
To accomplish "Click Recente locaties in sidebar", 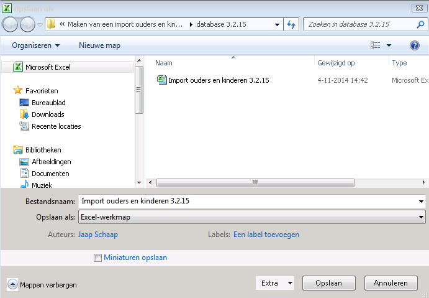I will coord(56,126).
